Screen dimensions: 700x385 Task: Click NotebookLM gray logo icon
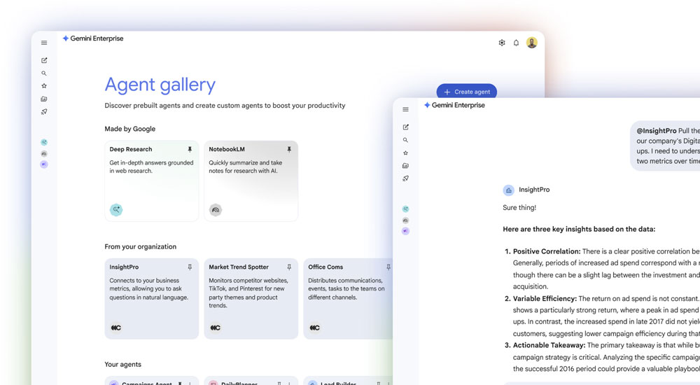pyautogui.click(x=216, y=209)
